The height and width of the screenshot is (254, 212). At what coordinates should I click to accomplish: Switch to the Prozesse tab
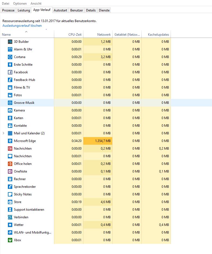tap(8, 10)
